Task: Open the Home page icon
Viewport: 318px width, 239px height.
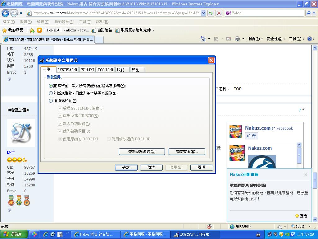Action: [x=203, y=39]
